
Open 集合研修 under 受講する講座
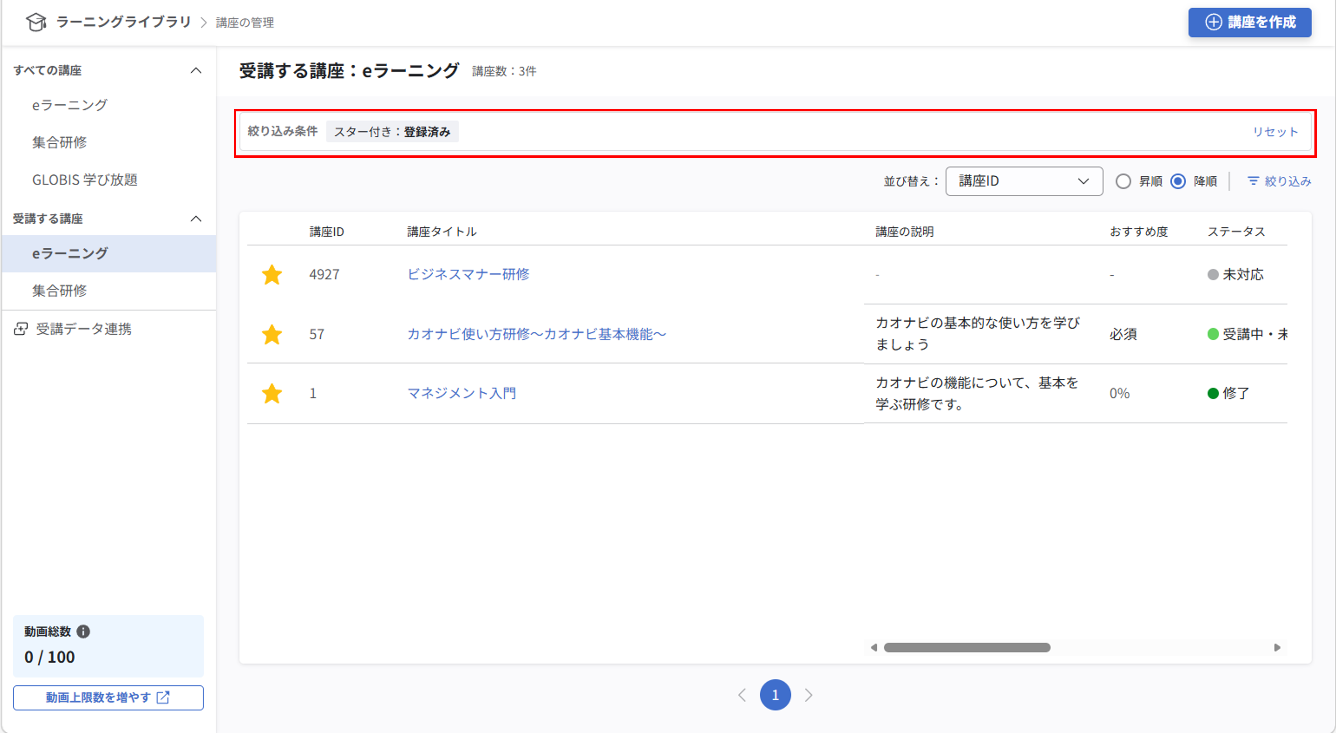(x=59, y=291)
